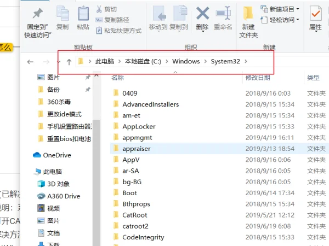This screenshot has height=246, width=329.
Task: Click Paste shortcut (粘贴快捷方式)
Action: (118, 31)
